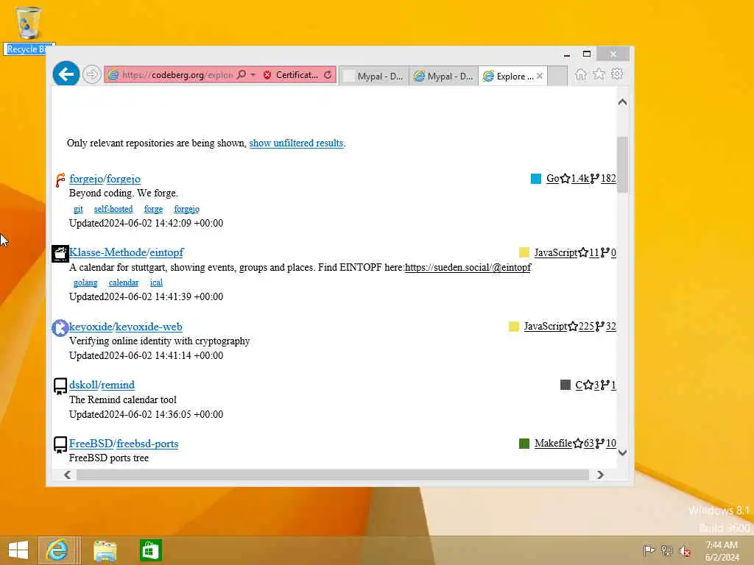This screenshot has height=565, width=754.
Task: Click the git topic tag
Action: click(x=78, y=209)
